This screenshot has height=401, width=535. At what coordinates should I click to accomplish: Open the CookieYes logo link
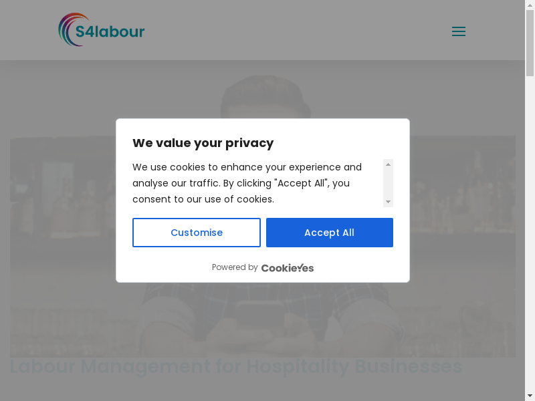[x=287, y=268]
